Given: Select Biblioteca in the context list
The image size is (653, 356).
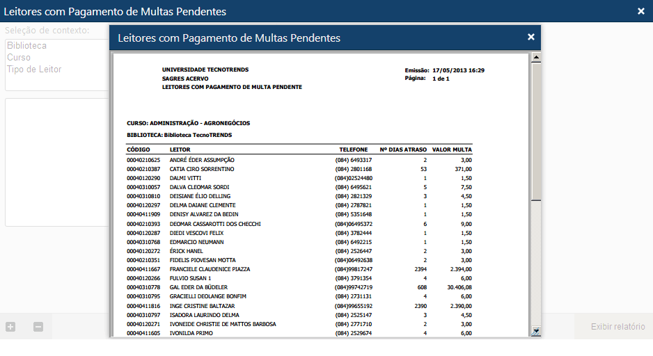Looking at the screenshot, I should [x=26, y=45].
